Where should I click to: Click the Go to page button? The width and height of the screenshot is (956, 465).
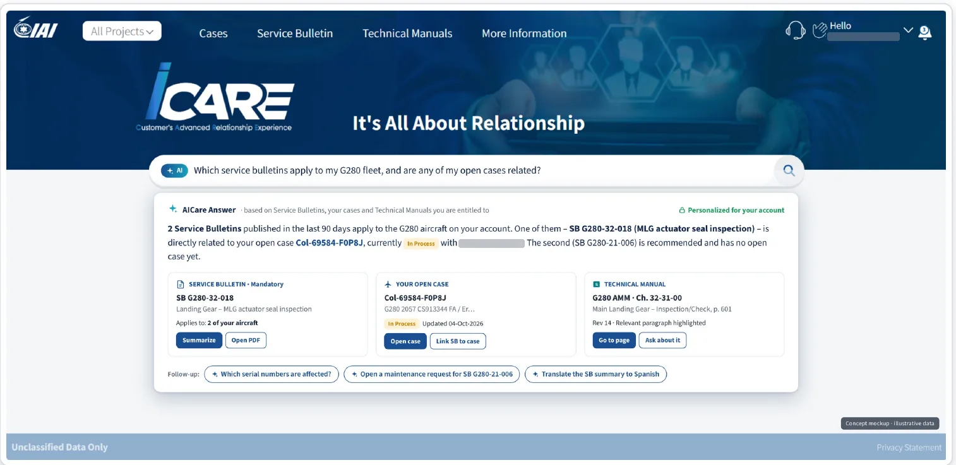tap(614, 340)
